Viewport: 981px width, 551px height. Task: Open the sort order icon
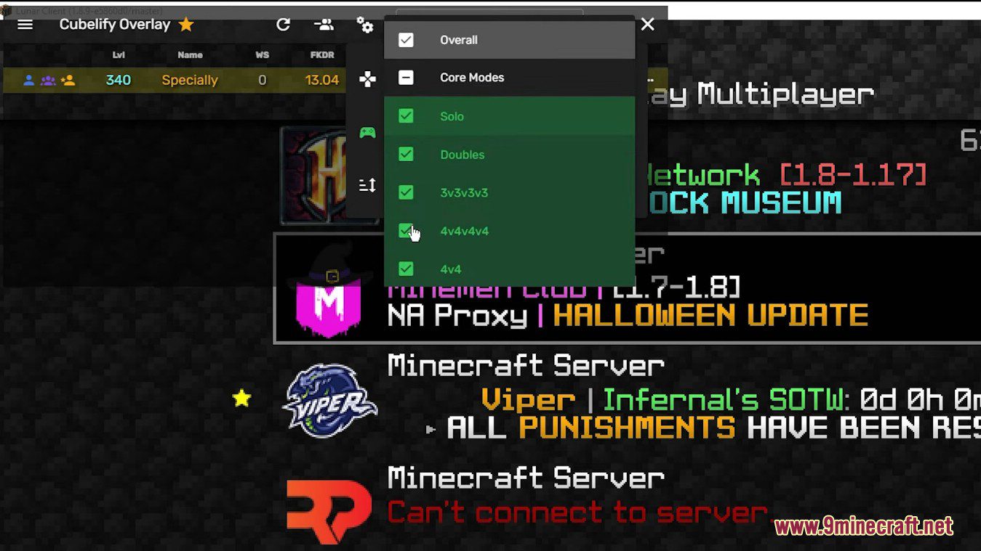[x=367, y=185]
